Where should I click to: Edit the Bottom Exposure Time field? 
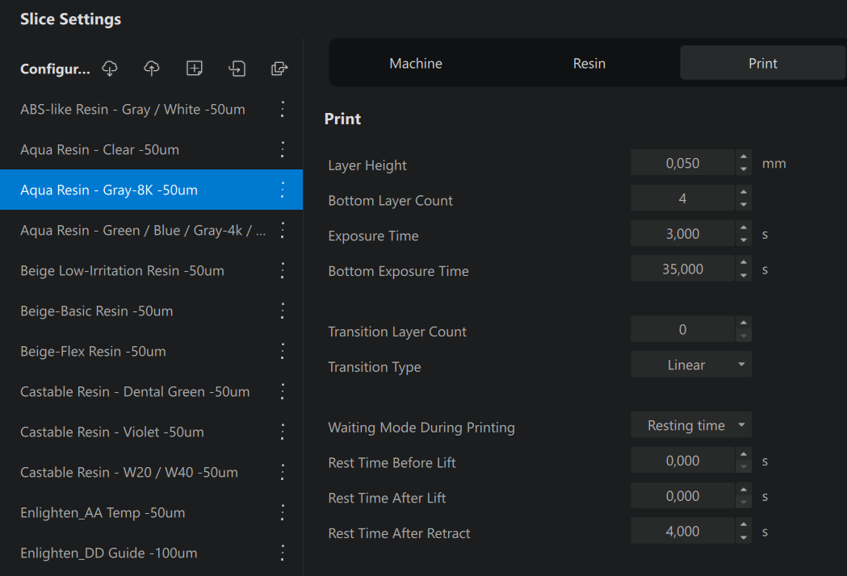(x=682, y=269)
